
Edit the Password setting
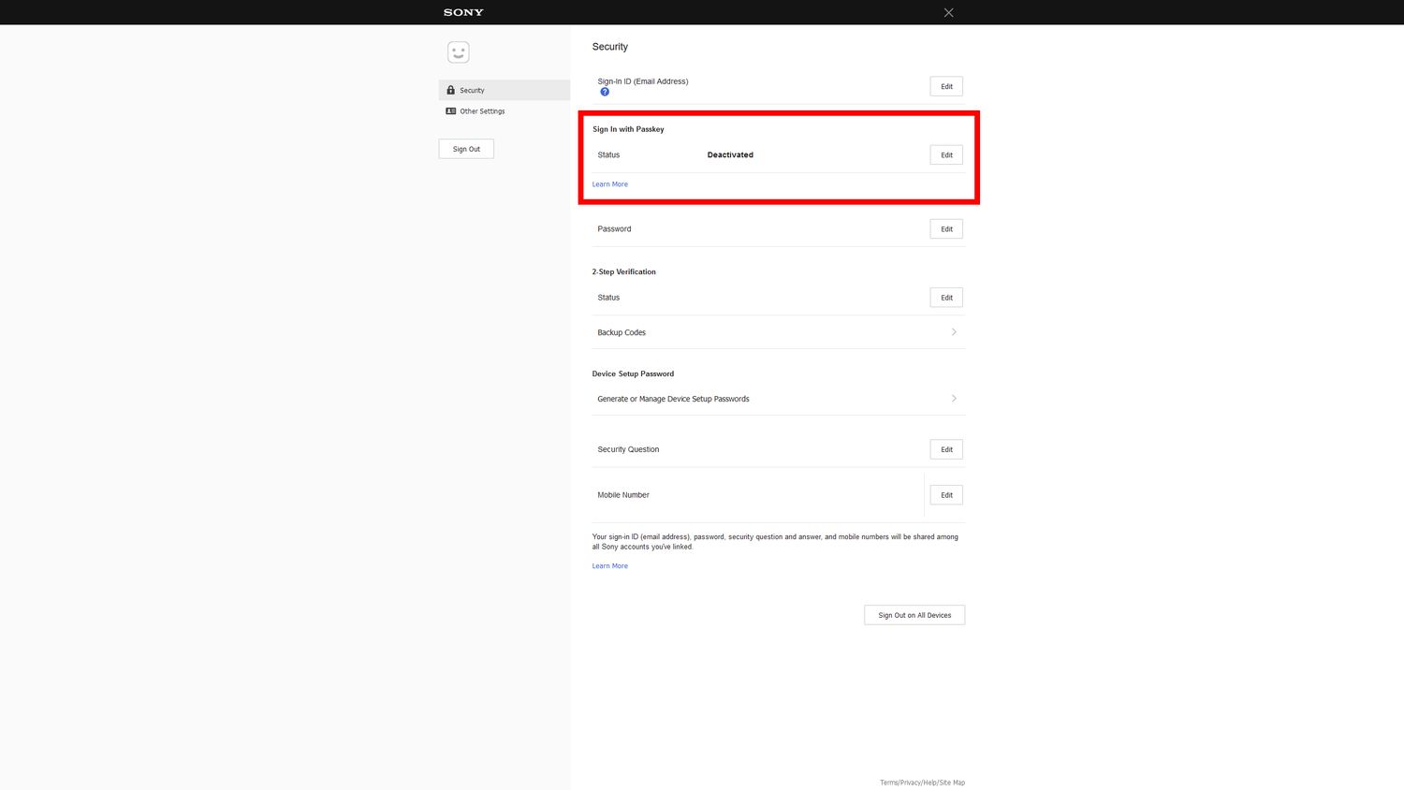945,229
